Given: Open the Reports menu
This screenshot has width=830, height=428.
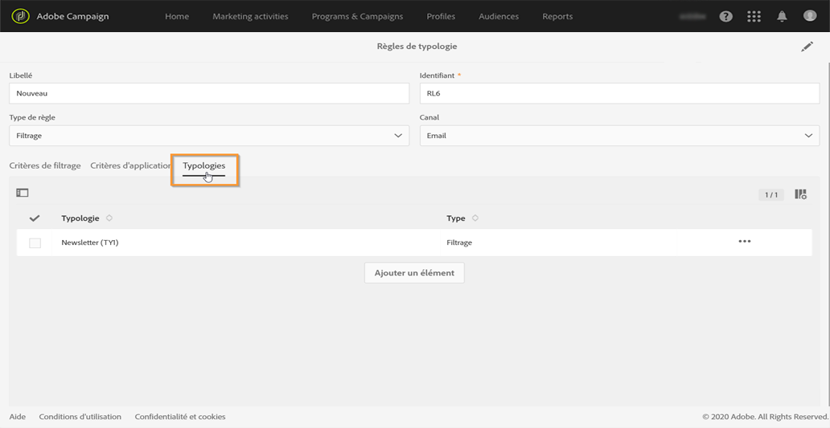Looking at the screenshot, I should [557, 16].
